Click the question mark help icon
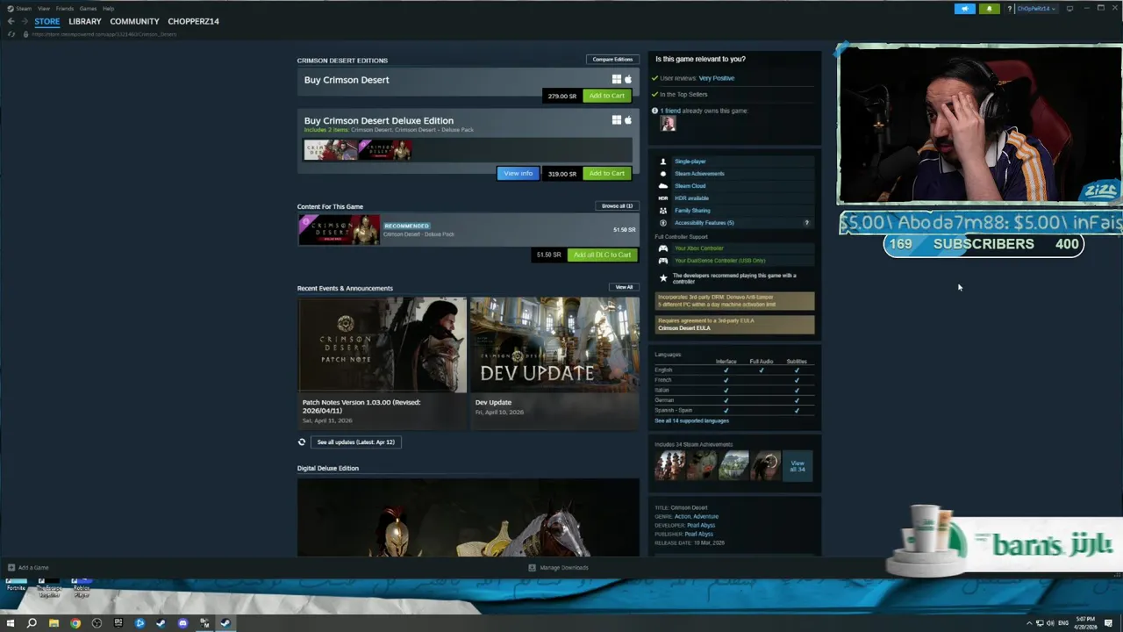Screen dimensions: 1123x632 (1009, 9)
